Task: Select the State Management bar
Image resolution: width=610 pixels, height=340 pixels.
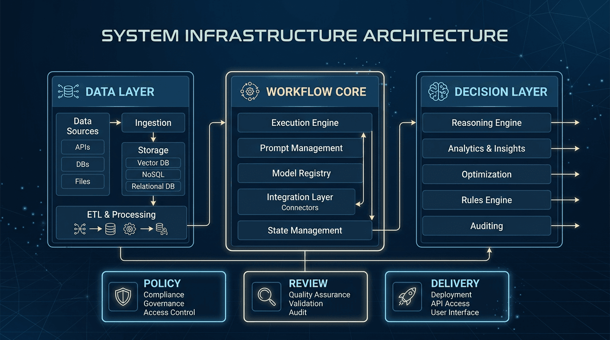Action: 305,230
